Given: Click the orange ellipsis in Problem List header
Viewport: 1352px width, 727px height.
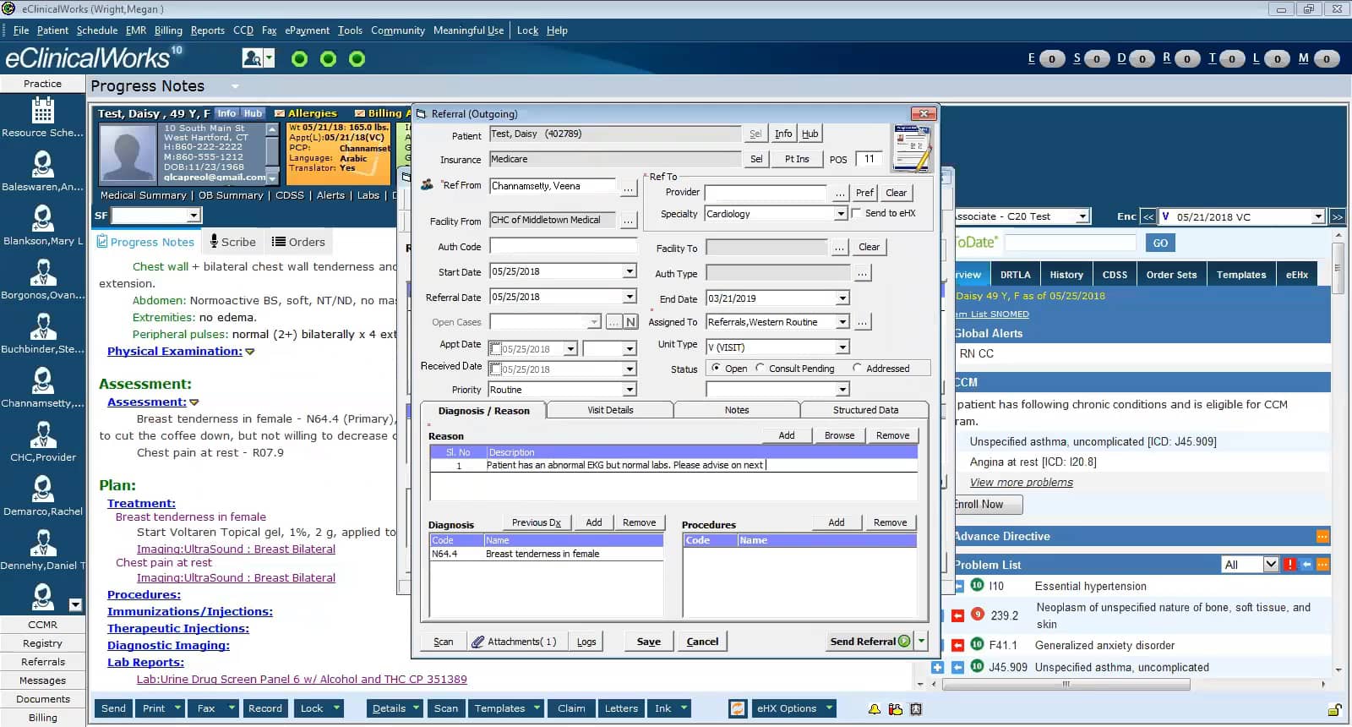Looking at the screenshot, I should click(x=1323, y=565).
